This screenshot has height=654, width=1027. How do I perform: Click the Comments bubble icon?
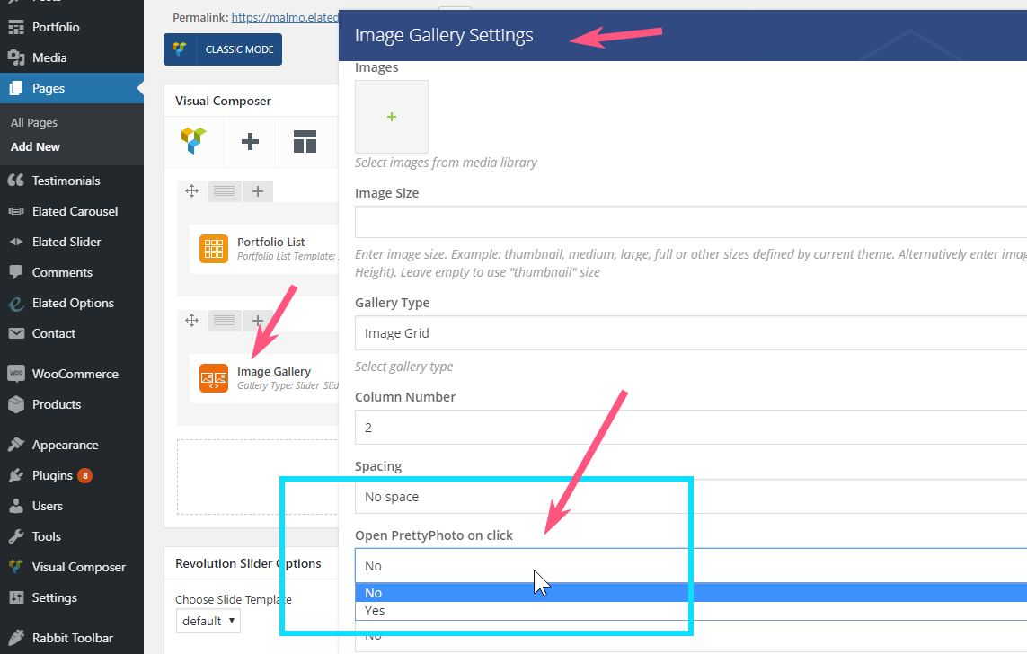pyautogui.click(x=15, y=272)
